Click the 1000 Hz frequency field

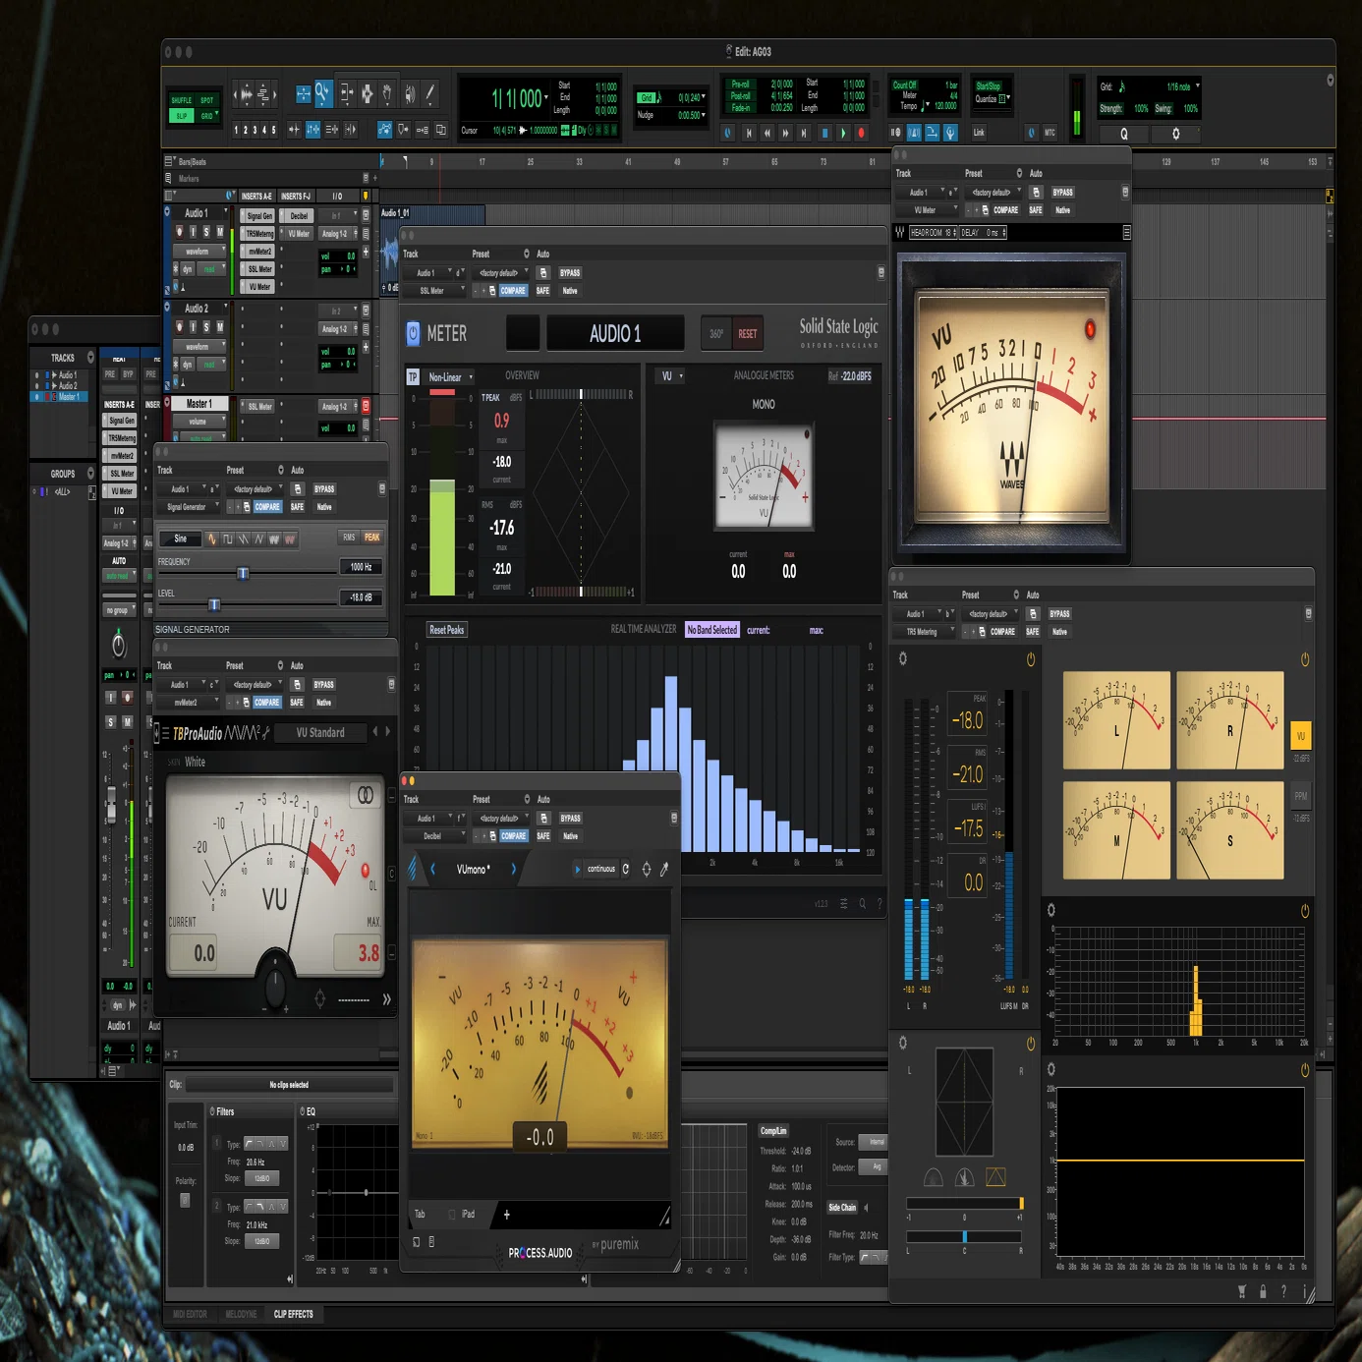click(x=362, y=567)
